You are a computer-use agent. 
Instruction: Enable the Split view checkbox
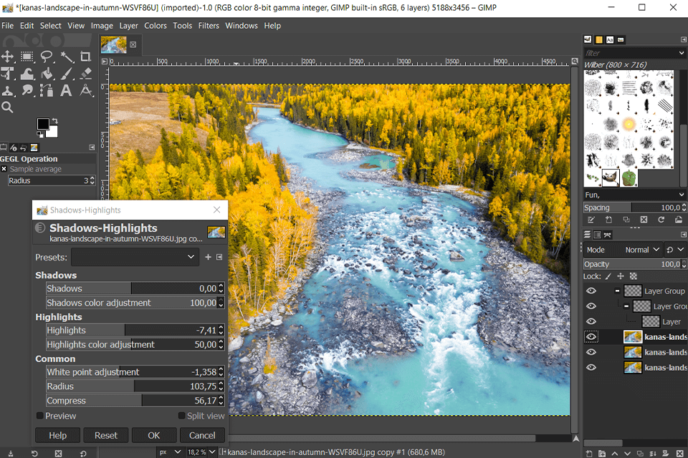point(181,416)
